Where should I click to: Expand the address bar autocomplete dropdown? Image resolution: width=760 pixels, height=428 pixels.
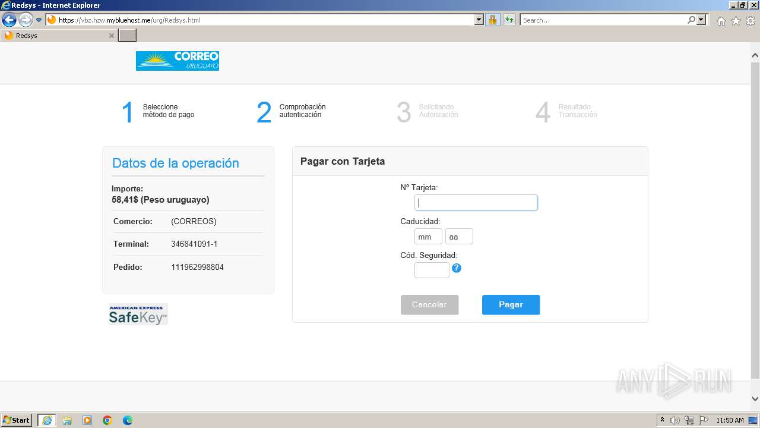tap(479, 20)
